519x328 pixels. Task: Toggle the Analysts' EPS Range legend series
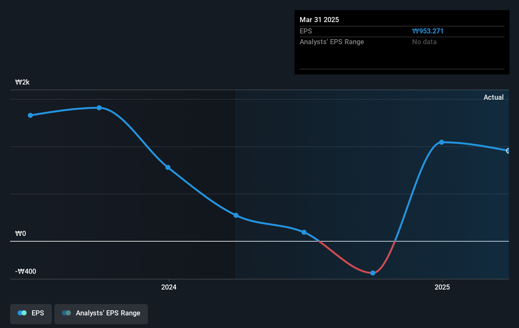[101, 314]
